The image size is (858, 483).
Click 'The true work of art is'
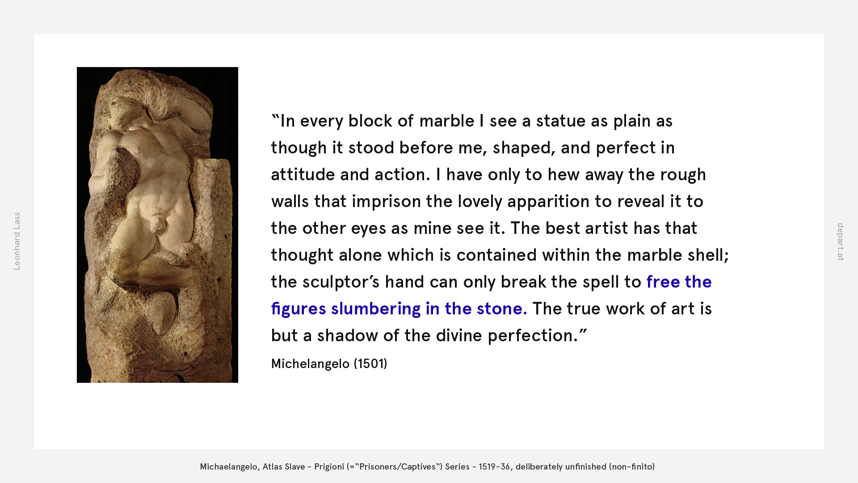pyautogui.click(x=622, y=309)
